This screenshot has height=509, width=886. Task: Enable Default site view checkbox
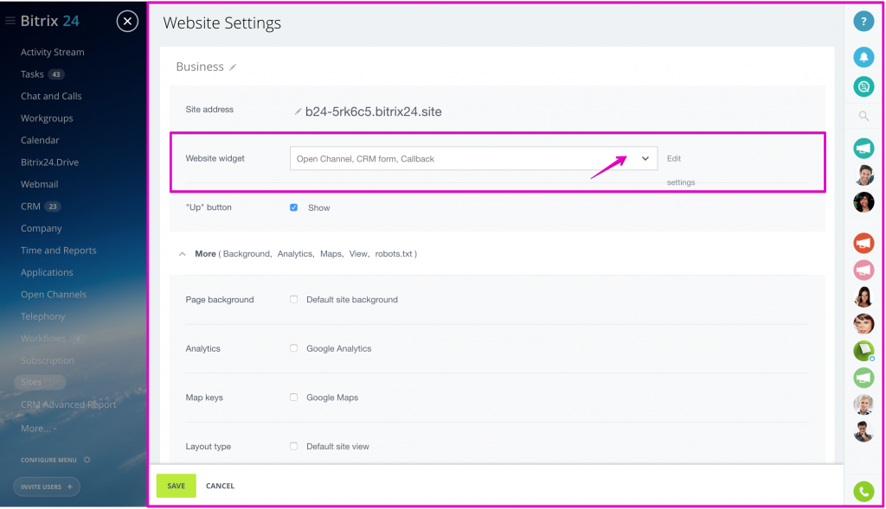294,447
